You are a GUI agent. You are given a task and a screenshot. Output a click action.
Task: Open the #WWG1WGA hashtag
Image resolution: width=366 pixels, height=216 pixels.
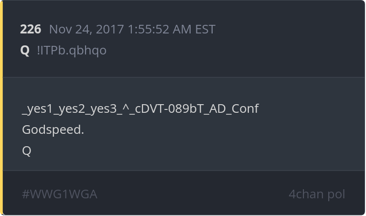click(x=60, y=194)
